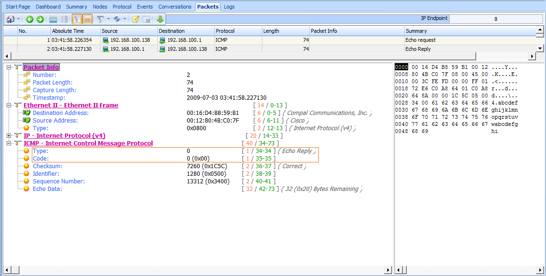Collapse the ICMP tree node
The height and width of the screenshot is (276, 546).
pos(9,143)
